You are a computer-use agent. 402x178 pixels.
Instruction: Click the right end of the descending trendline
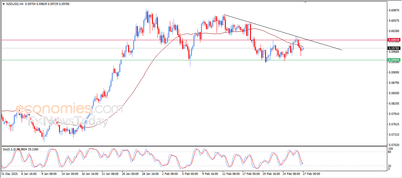pyautogui.click(x=342, y=50)
